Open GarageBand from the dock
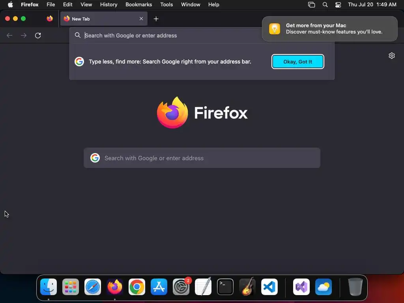 click(x=247, y=287)
